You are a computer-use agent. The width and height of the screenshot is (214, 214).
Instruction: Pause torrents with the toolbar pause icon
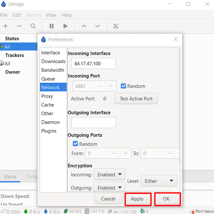(x=52, y=26)
